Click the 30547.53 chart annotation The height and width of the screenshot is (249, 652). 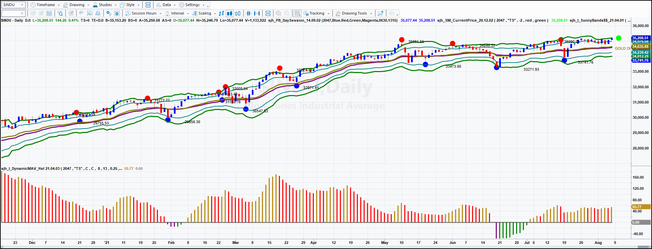260,111
